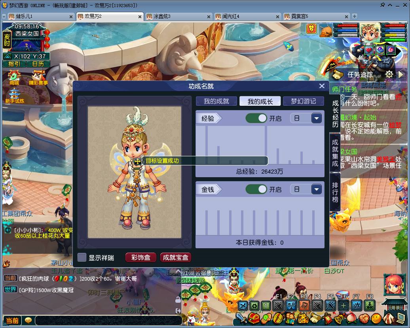Click the 指引 guide button
This screenshot has width=410, height=328.
(14, 64)
